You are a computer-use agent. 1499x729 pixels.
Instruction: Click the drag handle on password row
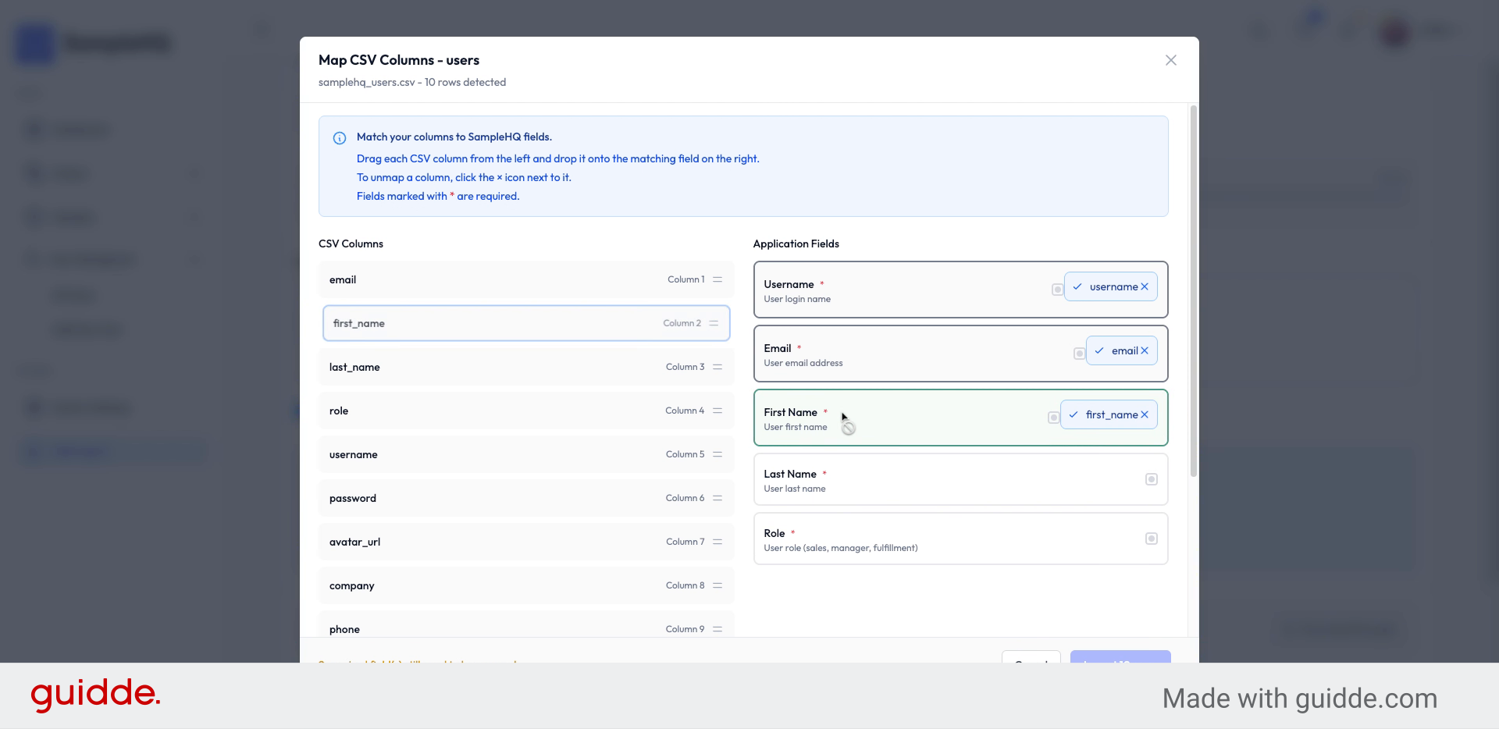(717, 498)
